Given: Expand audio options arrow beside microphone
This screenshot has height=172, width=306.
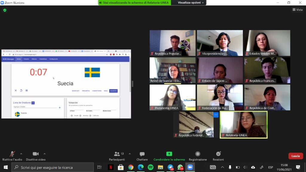Looking at the screenshot, I should point(21,154).
